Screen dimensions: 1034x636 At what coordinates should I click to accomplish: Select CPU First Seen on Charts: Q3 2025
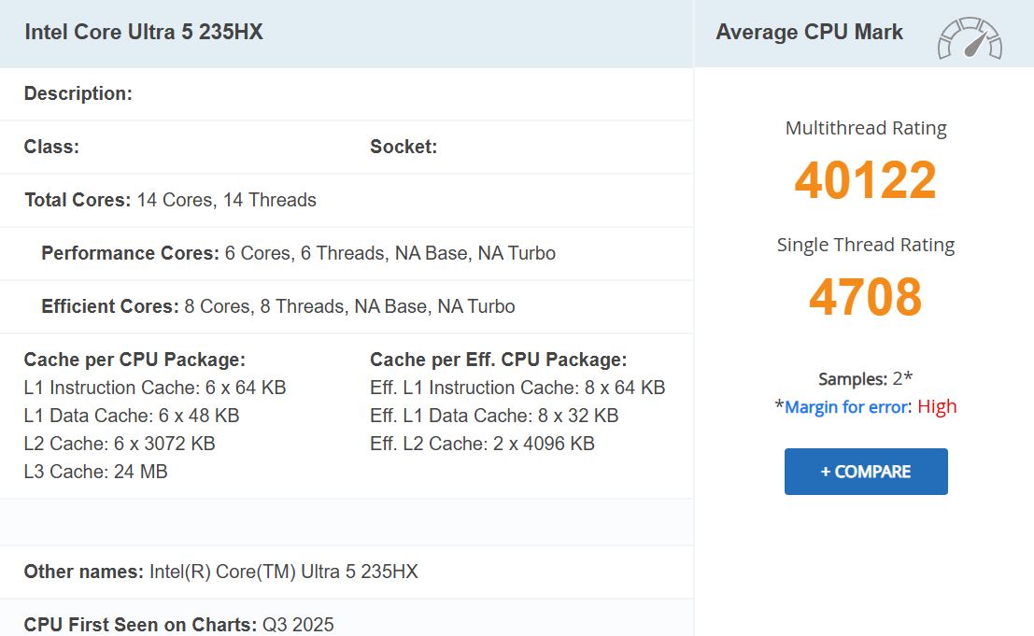177,624
